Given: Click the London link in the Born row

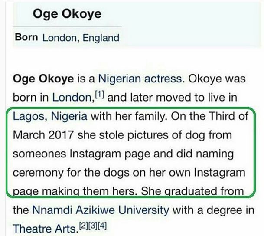Looking at the screenshot, I should (x=58, y=38).
